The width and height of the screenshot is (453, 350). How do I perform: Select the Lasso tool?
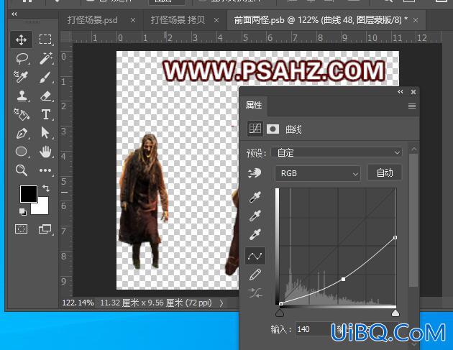pyautogui.click(x=22, y=58)
